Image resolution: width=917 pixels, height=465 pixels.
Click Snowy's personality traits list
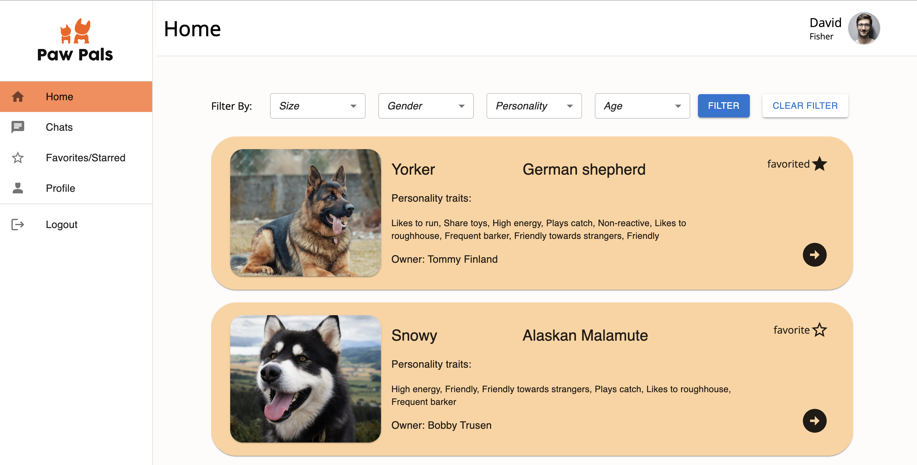tap(561, 395)
